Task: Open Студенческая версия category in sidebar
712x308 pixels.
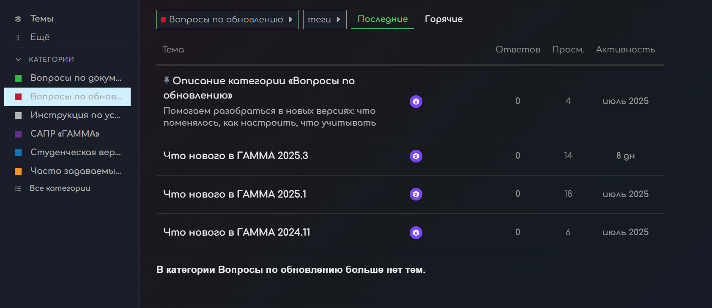Action: coord(75,152)
